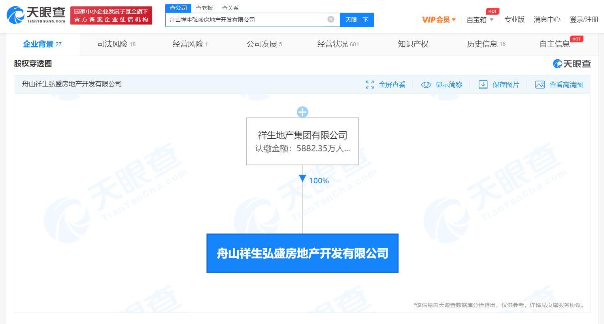Screen dimensions: 604x324
Task: Select the 查关系 search mode
Action: point(230,8)
